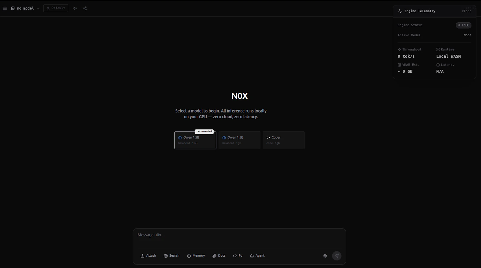Click the "Engine Status" label
The height and width of the screenshot is (268, 481).
coord(410,25)
